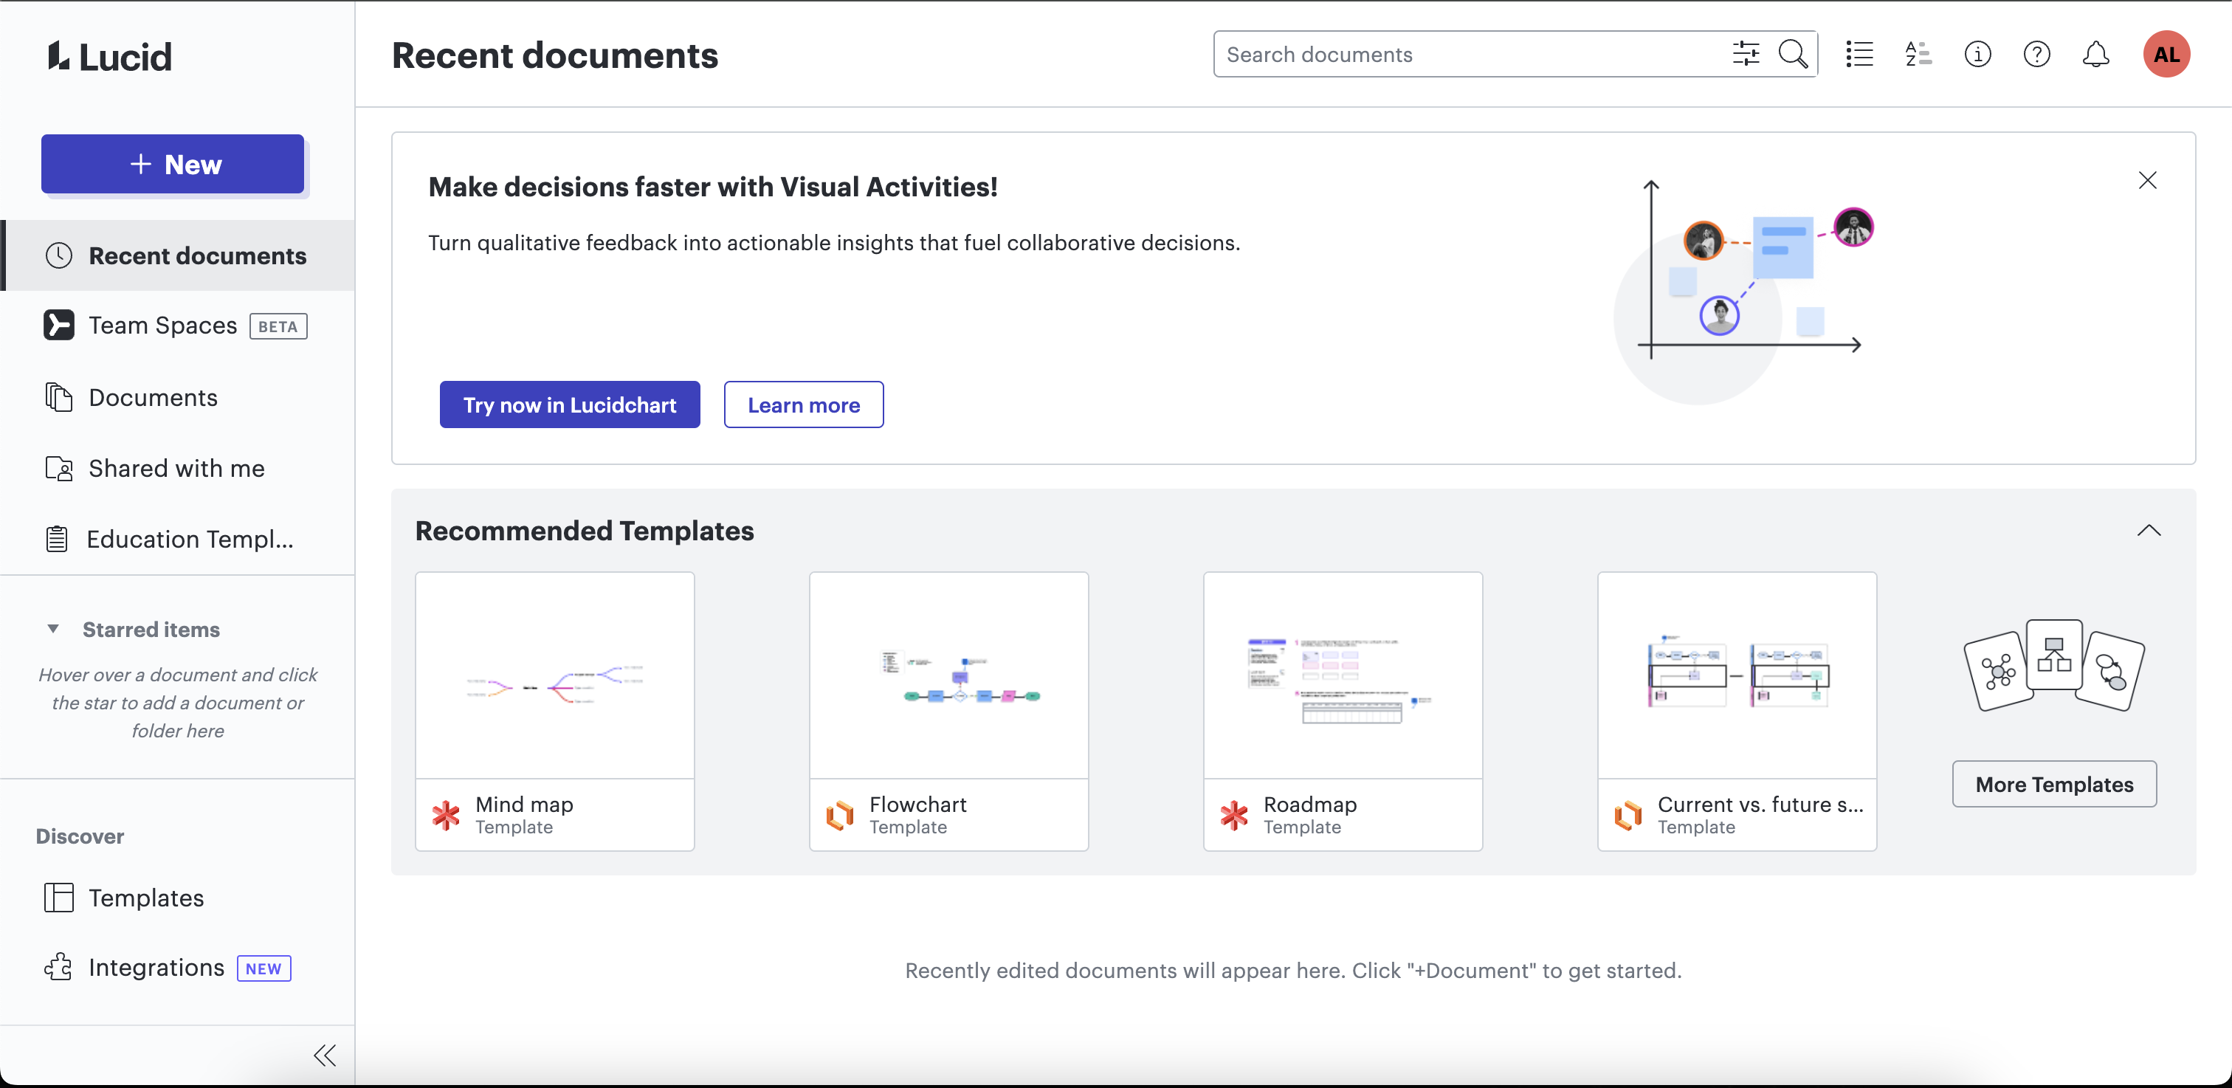Open the help question mark icon
The width and height of the screenshot is (2232, 1088).
coord(2036,54)
